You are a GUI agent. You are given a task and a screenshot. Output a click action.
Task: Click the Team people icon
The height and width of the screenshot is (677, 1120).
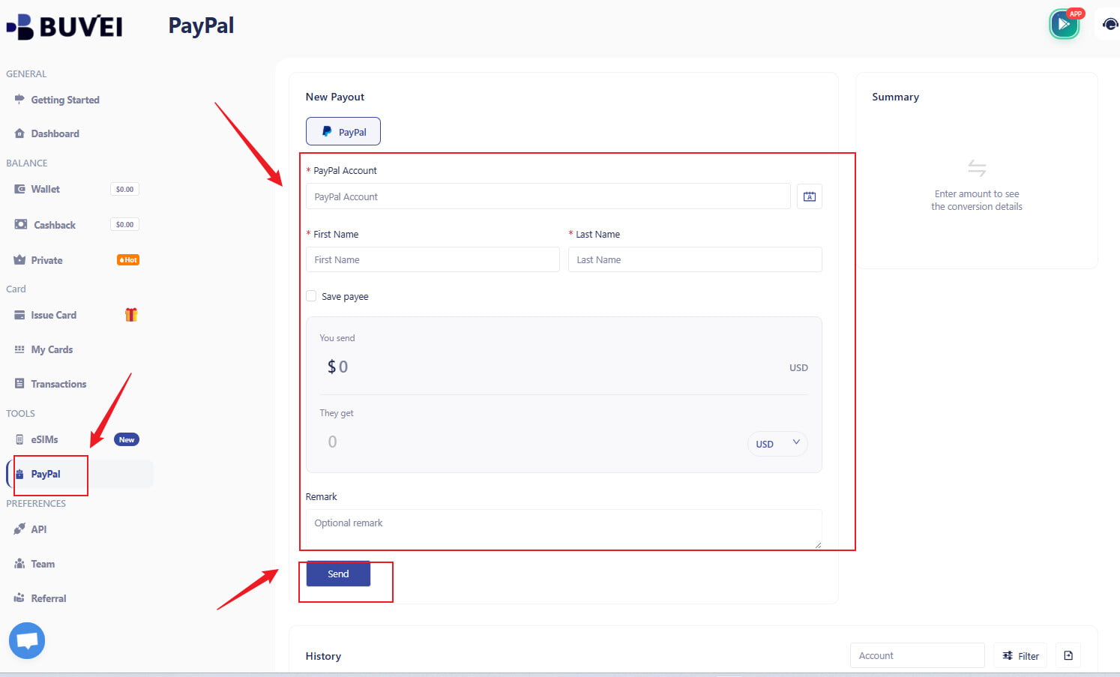19,564
